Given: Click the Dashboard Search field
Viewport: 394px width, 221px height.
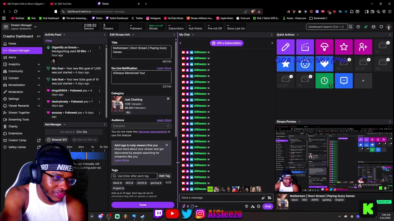Looking at the screenshot, I should point(326,27).
